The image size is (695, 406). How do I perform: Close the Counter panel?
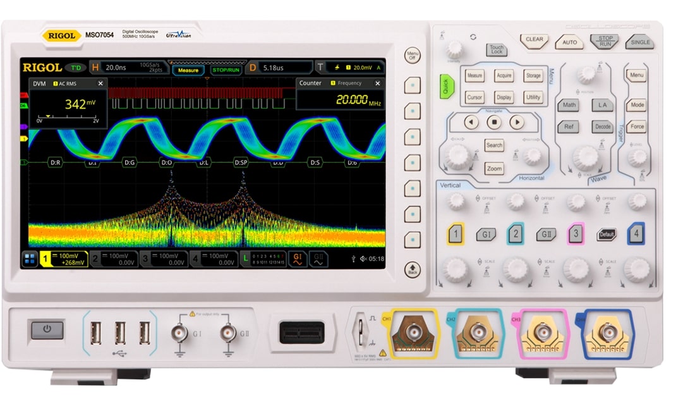click(x=378, y=83)
